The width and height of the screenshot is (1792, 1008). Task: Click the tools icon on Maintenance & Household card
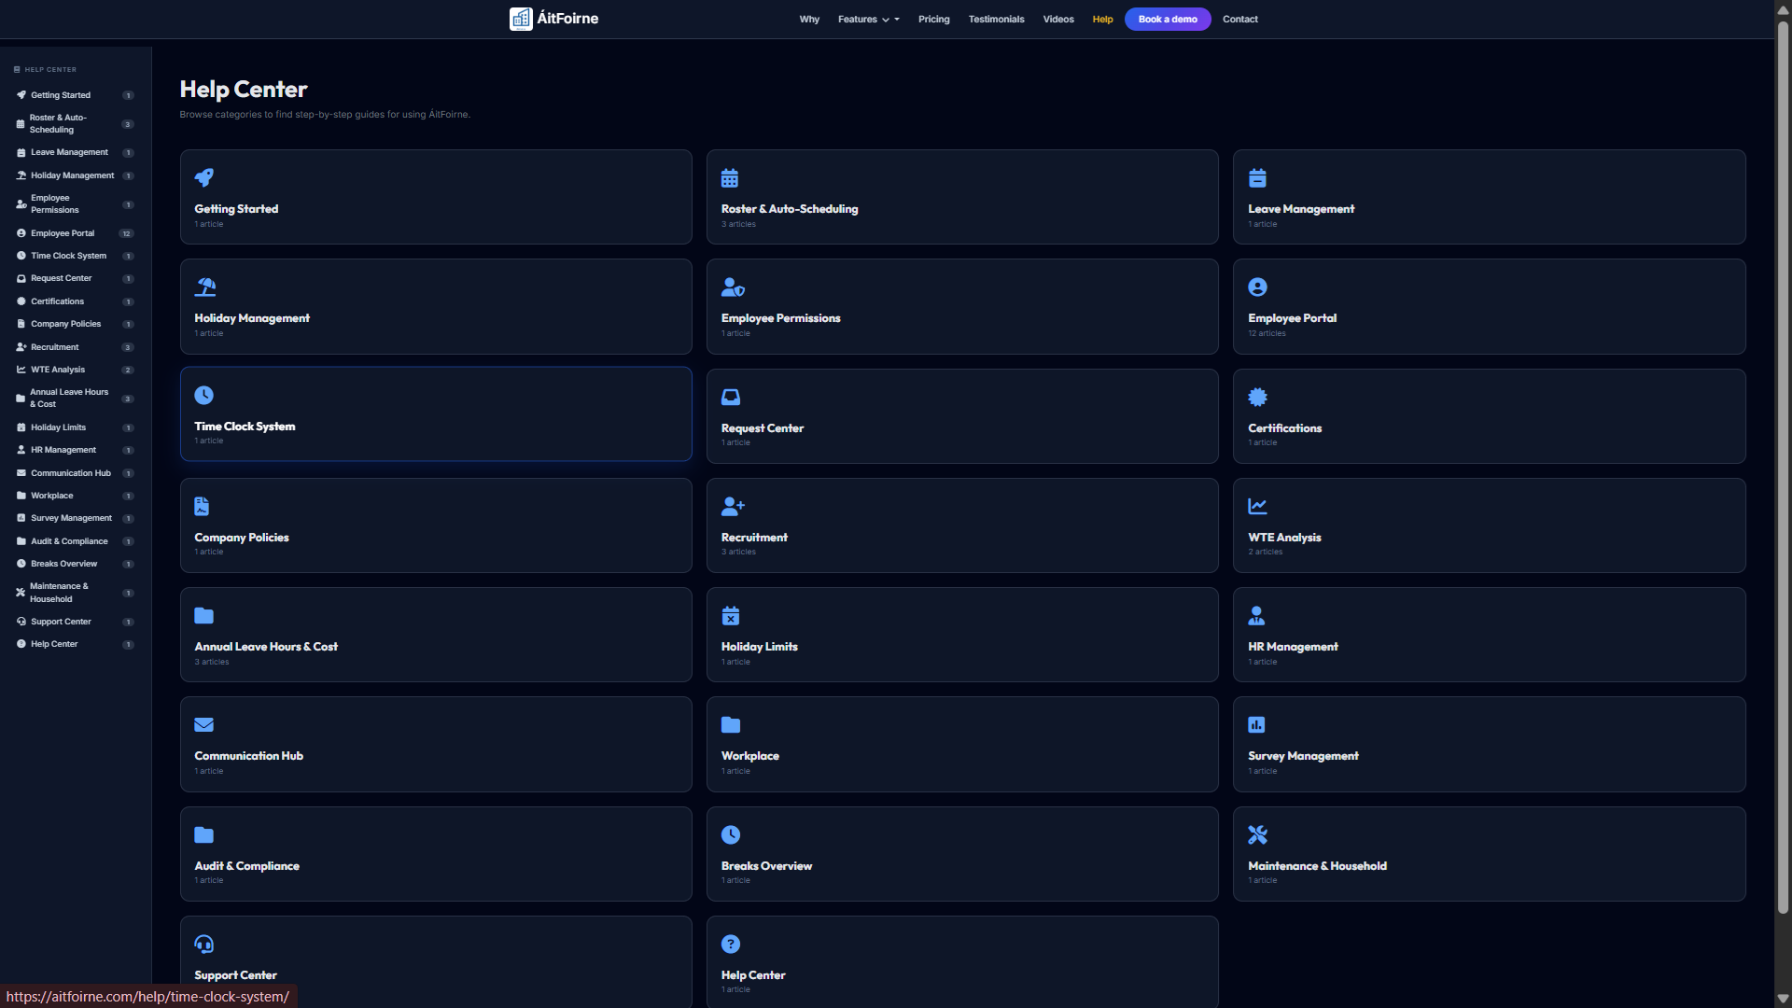[1257, 834]
